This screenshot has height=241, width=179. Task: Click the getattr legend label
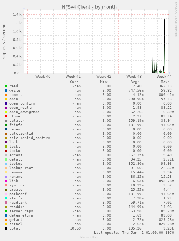(17, 159)
